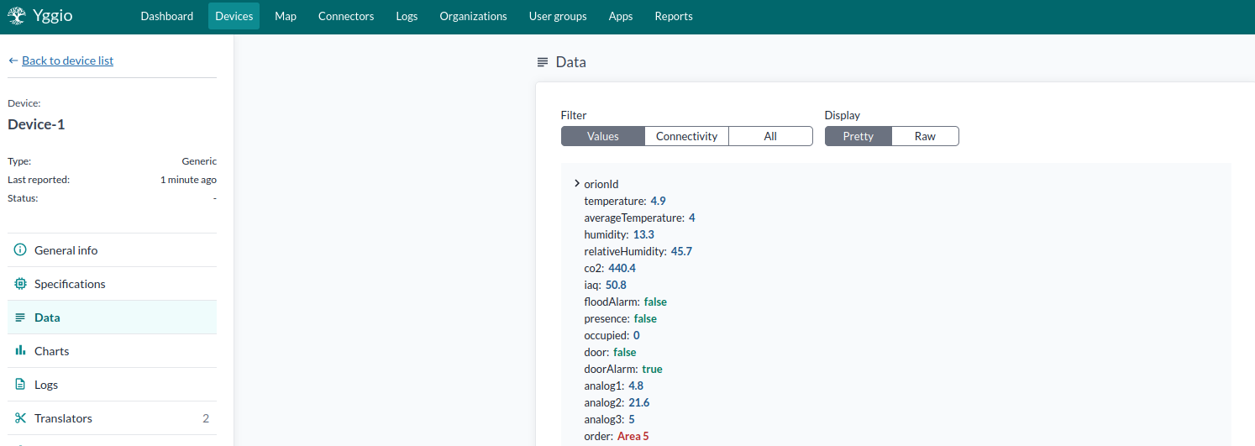Open the Dashboard menu item
This screenshot has width=1255, height=446.
167,16
